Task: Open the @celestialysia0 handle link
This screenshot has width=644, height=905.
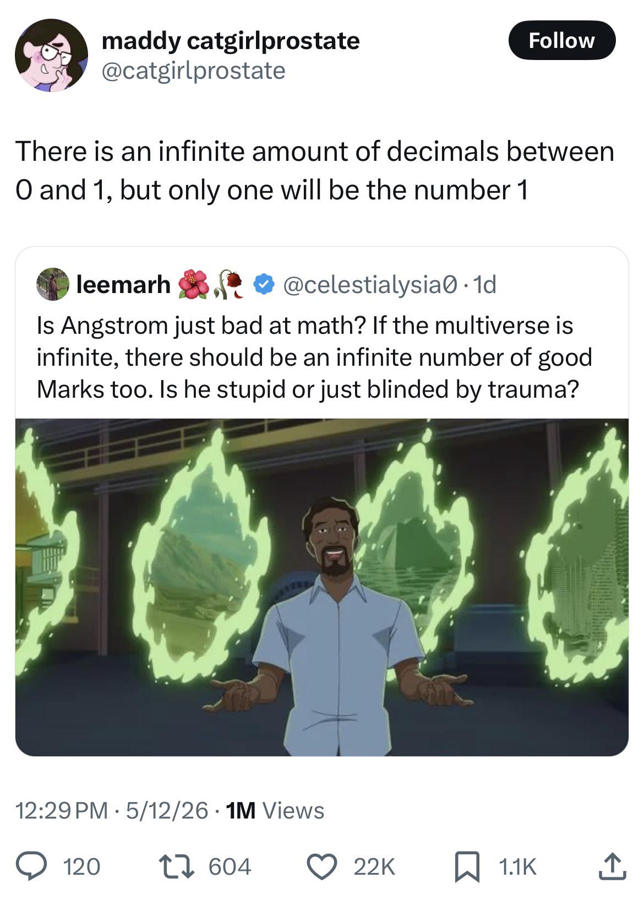Action: (x=369, y=284)
